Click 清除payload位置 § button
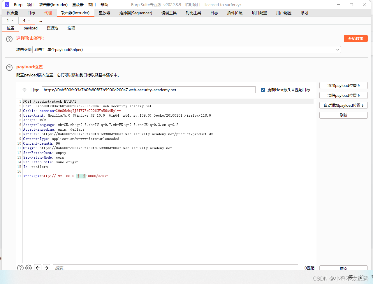 (x=344, y=95)
